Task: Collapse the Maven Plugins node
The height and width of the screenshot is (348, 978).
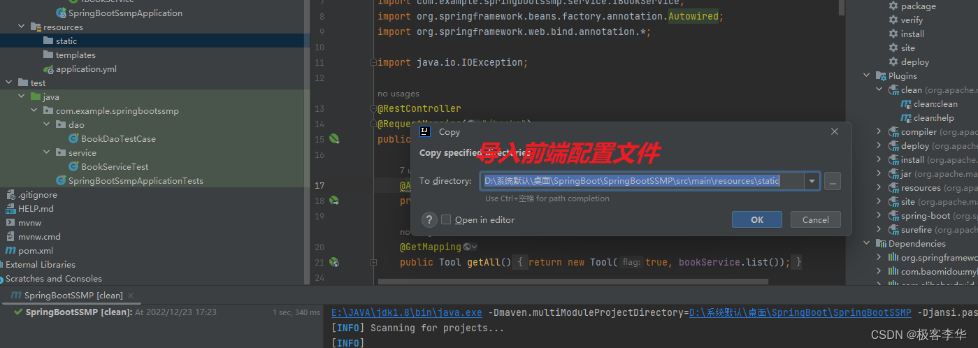Action: click(x=867, y=75)
